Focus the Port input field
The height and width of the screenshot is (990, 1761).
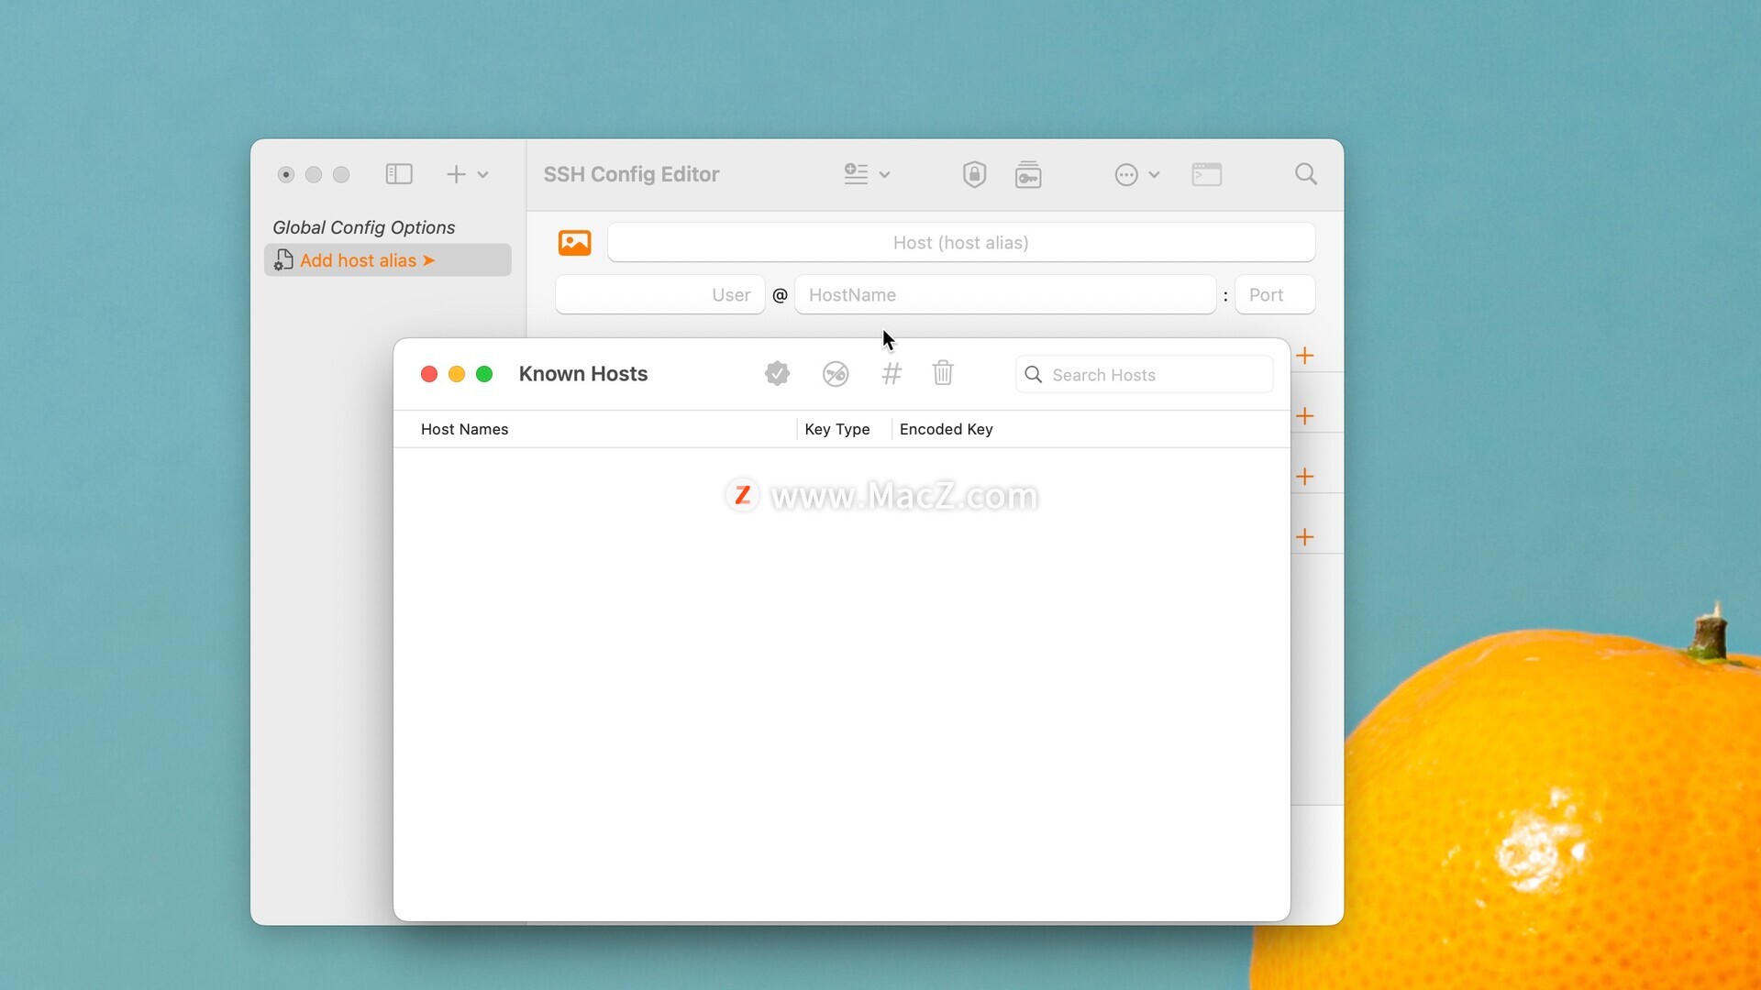click(1275, 295)
